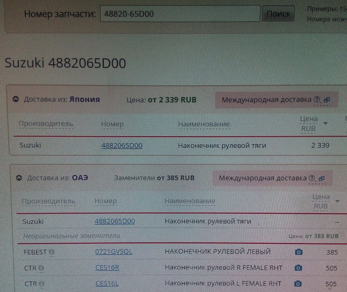This screenshot has width=347, height=292.
Task: Open CTR part CES16L link
Action: 107,283
